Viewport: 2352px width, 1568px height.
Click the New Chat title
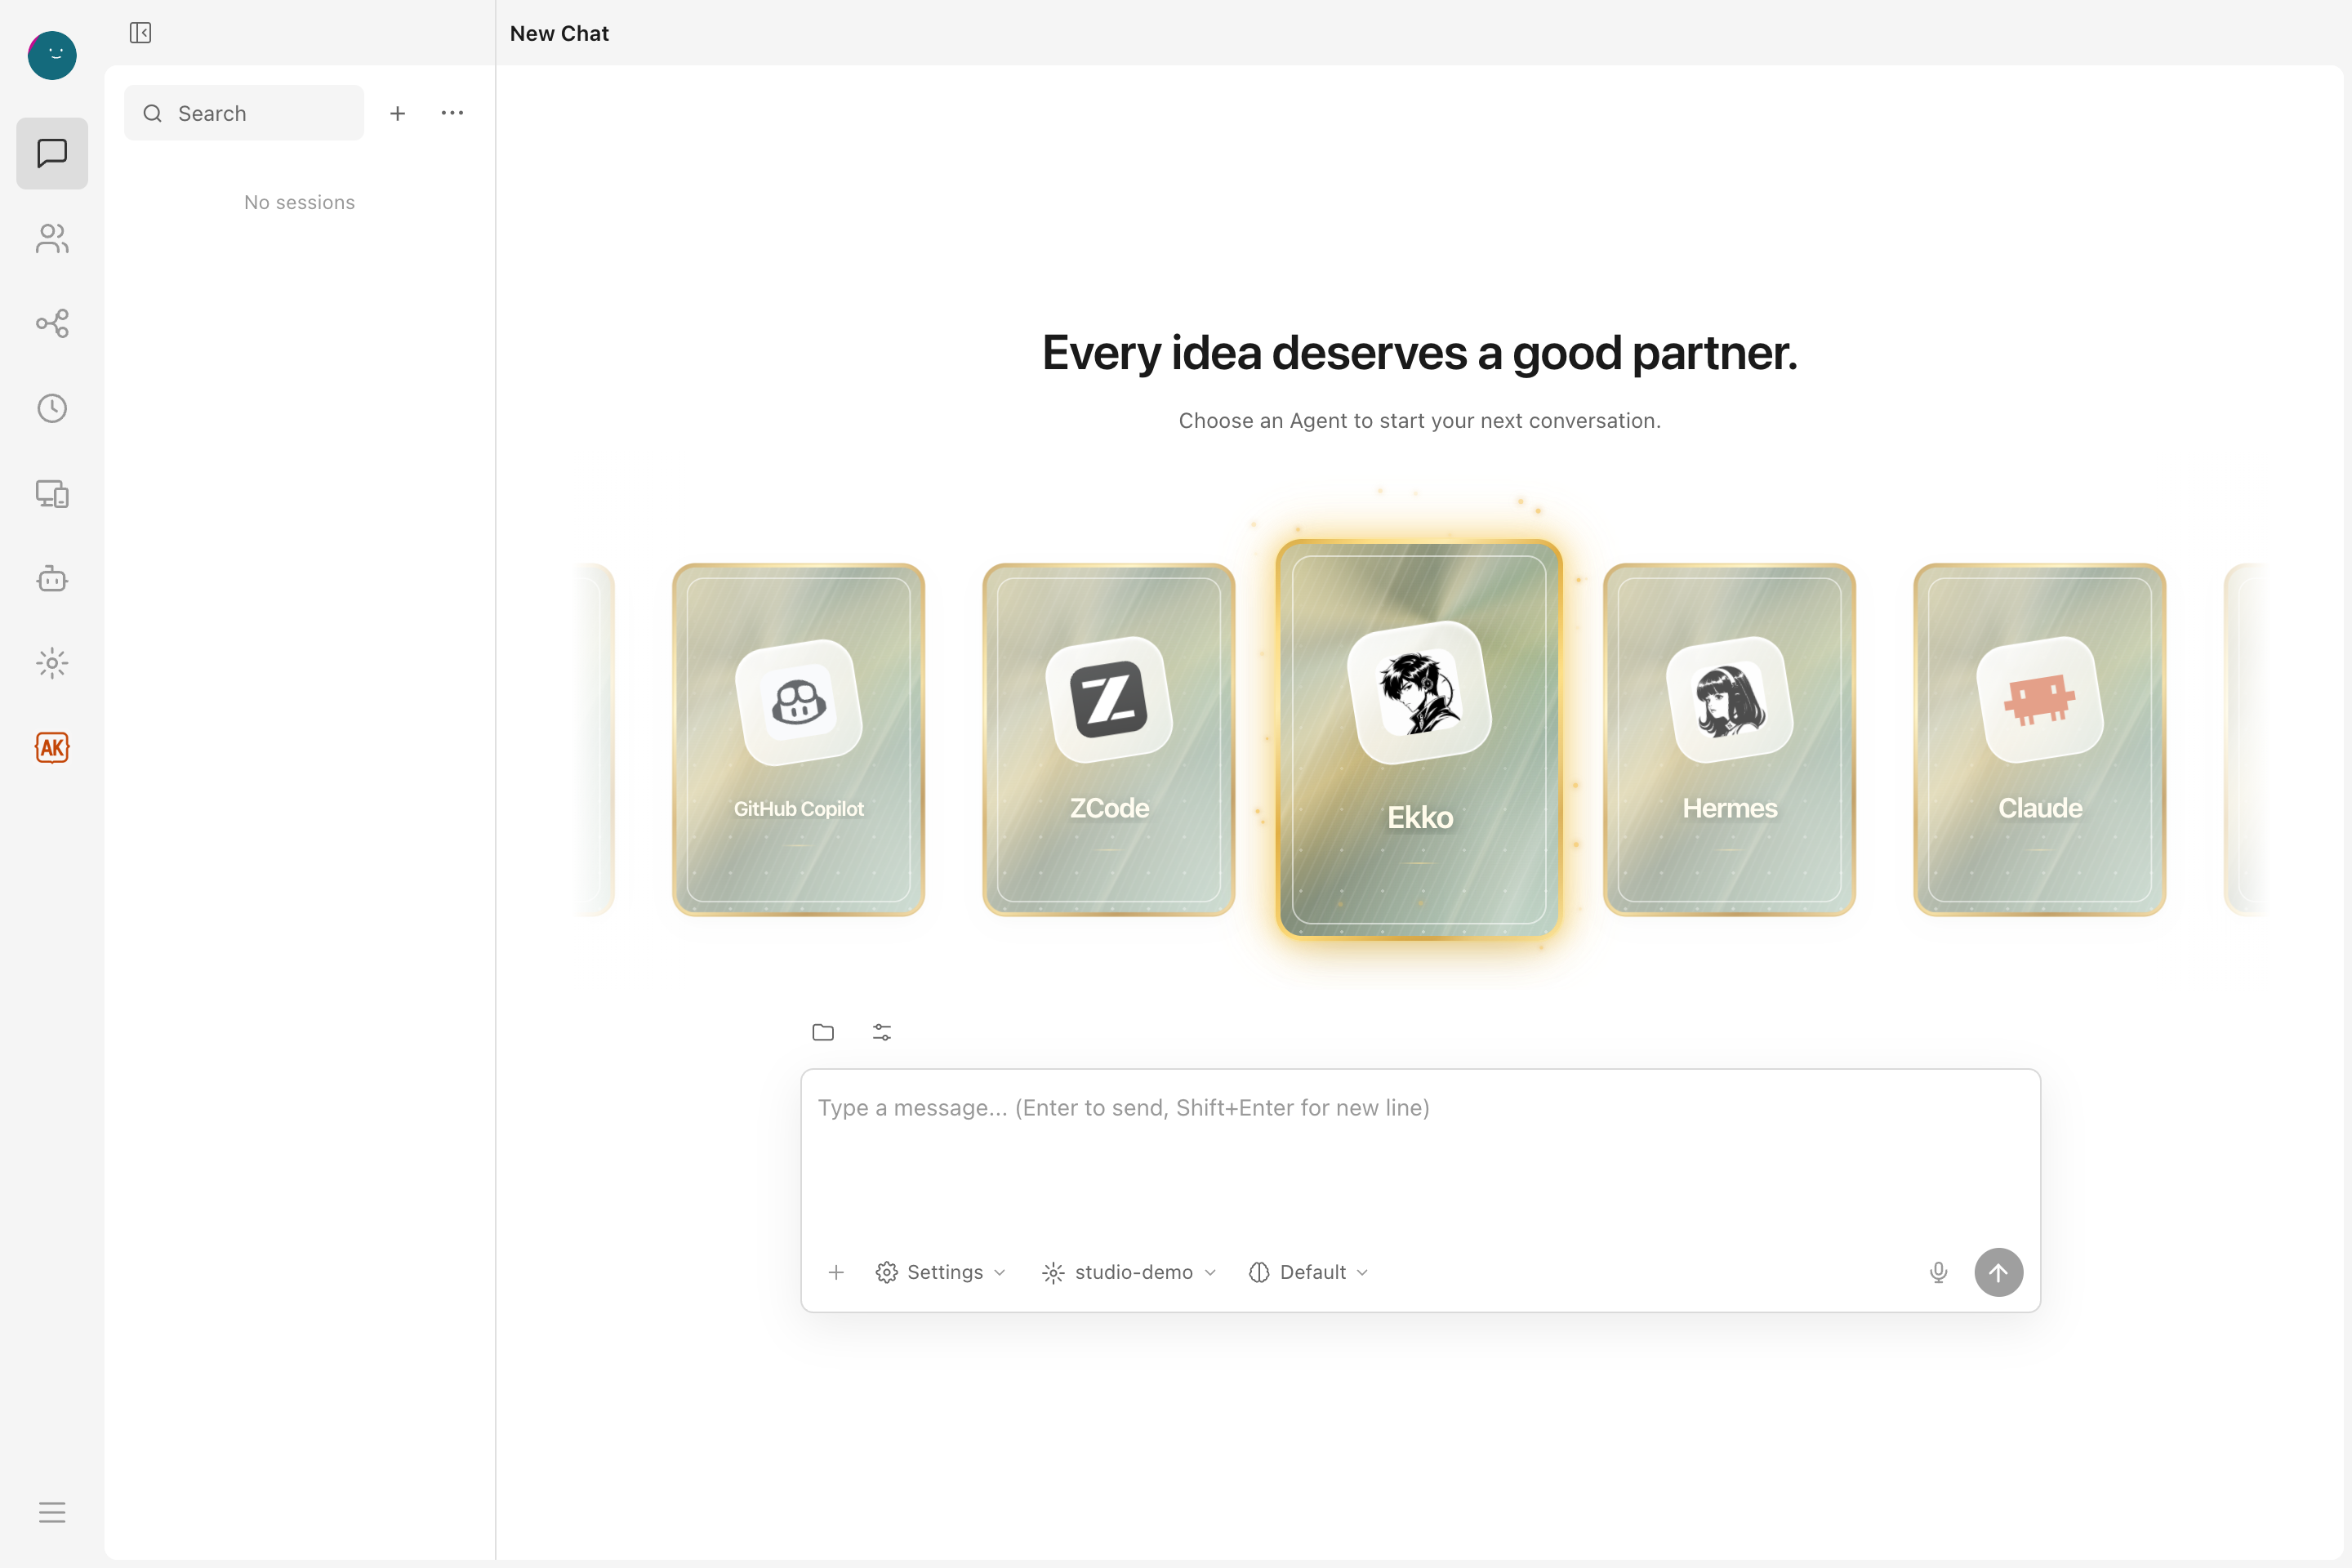(x=559, y=33)
